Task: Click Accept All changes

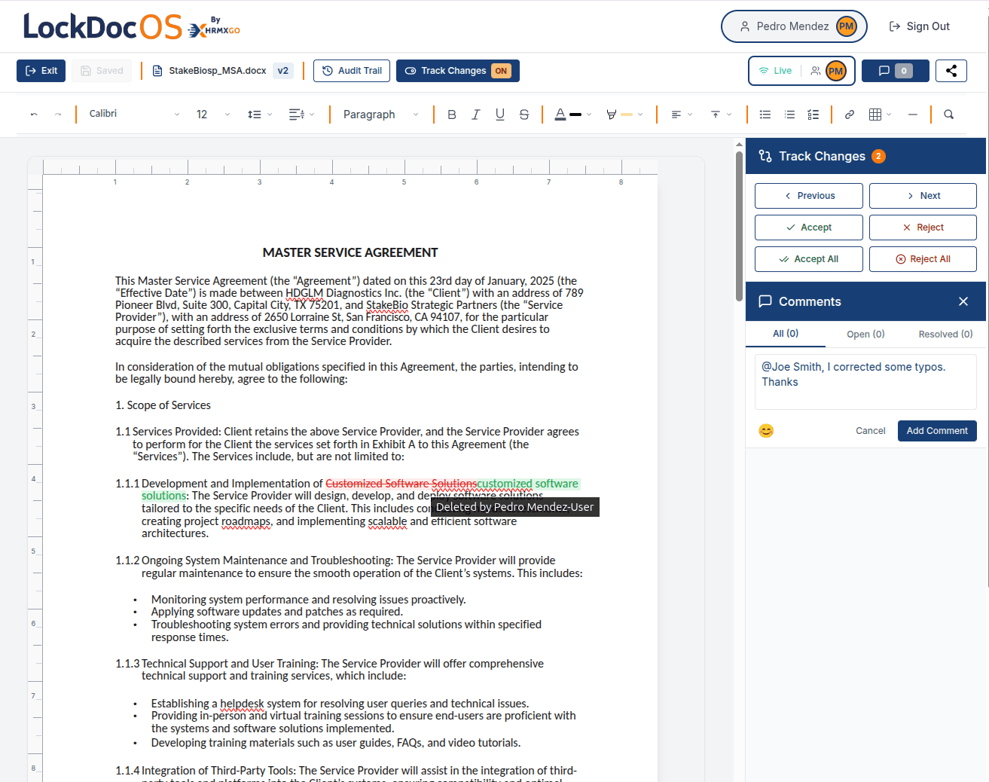Action: tap(809, 259)
